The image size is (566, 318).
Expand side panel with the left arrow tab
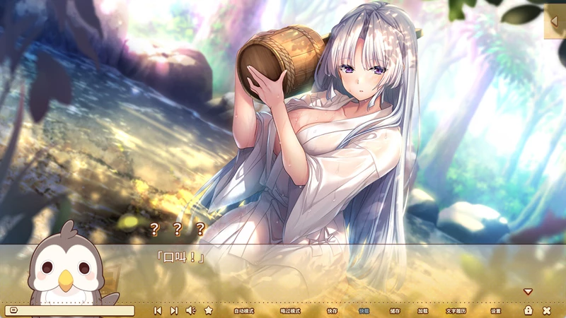point(555,21)
